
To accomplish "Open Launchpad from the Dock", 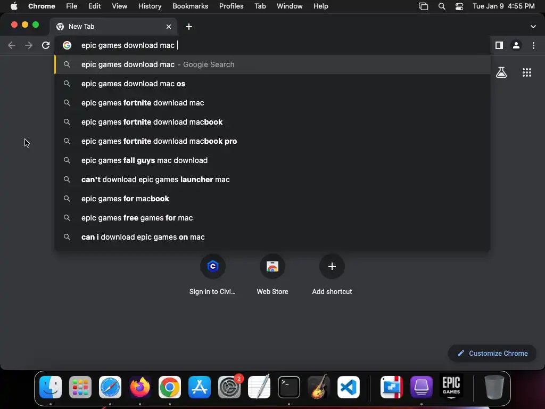I will point(80,387).
